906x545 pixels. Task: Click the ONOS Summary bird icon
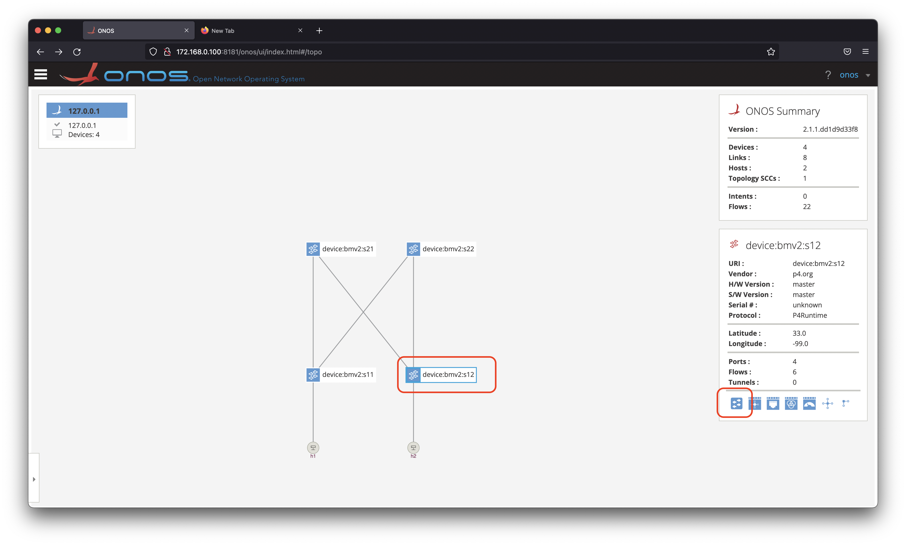(x=734, y=110)
